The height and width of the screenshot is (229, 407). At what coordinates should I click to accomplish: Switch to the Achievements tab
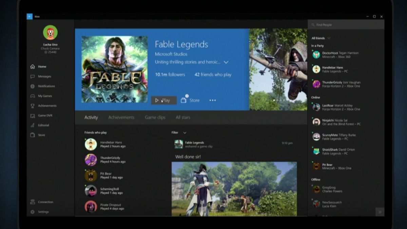[x=121, y=117]
